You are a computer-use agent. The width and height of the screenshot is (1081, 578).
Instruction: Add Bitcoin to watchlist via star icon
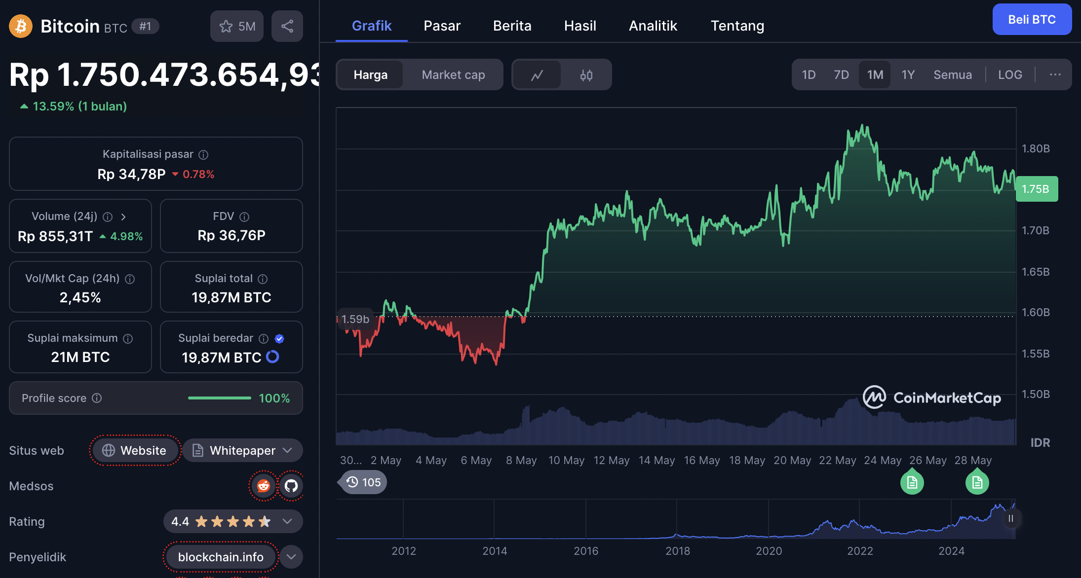pyautogui.click(x=226, y=26)
